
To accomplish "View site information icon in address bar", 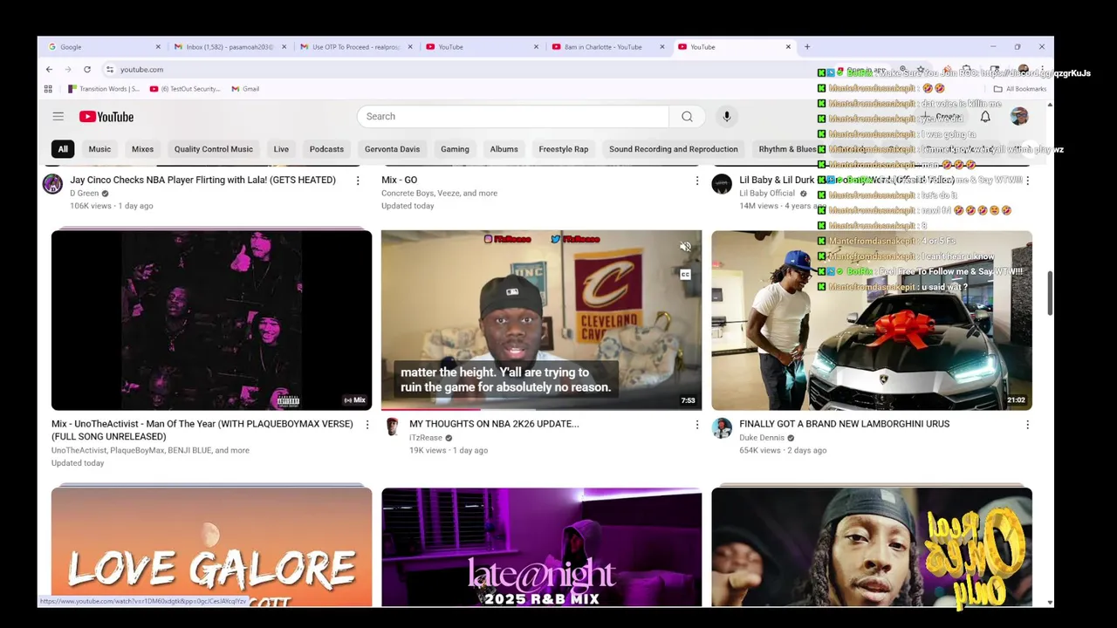I will tap(110, 69).
